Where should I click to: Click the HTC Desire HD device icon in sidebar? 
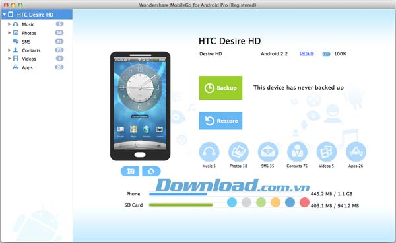pyautogui.click(x=11, y=15)
